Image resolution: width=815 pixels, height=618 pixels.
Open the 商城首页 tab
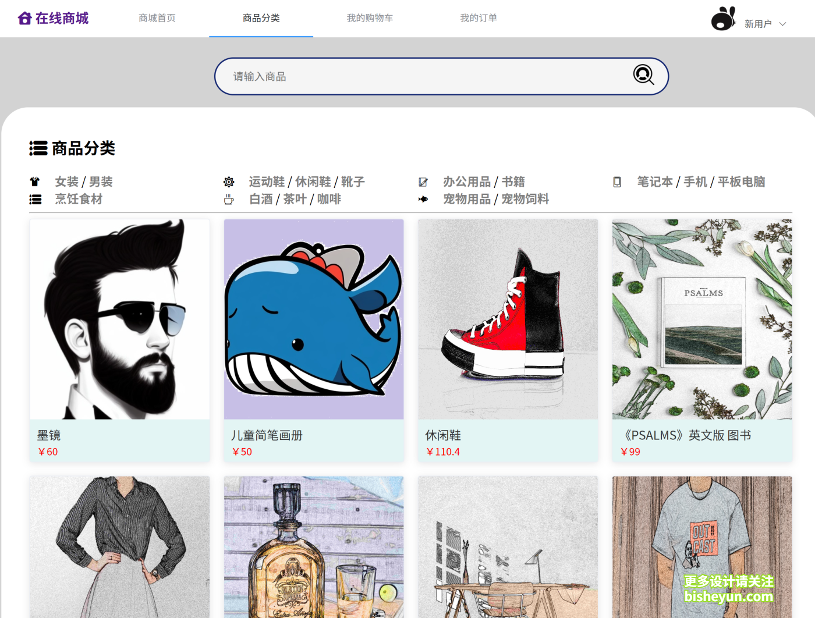click(157, 18)
